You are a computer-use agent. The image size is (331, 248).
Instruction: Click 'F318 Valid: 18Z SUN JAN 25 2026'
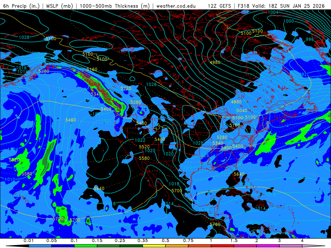281,6
